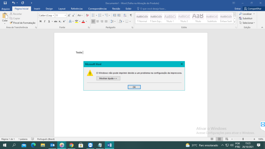Screen dimensions: 265x149
Task: Redo the last action
Action: (x=23, y=3)
